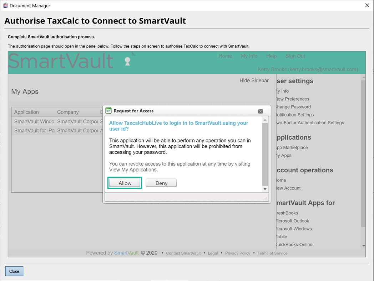Open My Apps sidebar link
This screenshot has width=374, height=281.
[x=284, y=155]
